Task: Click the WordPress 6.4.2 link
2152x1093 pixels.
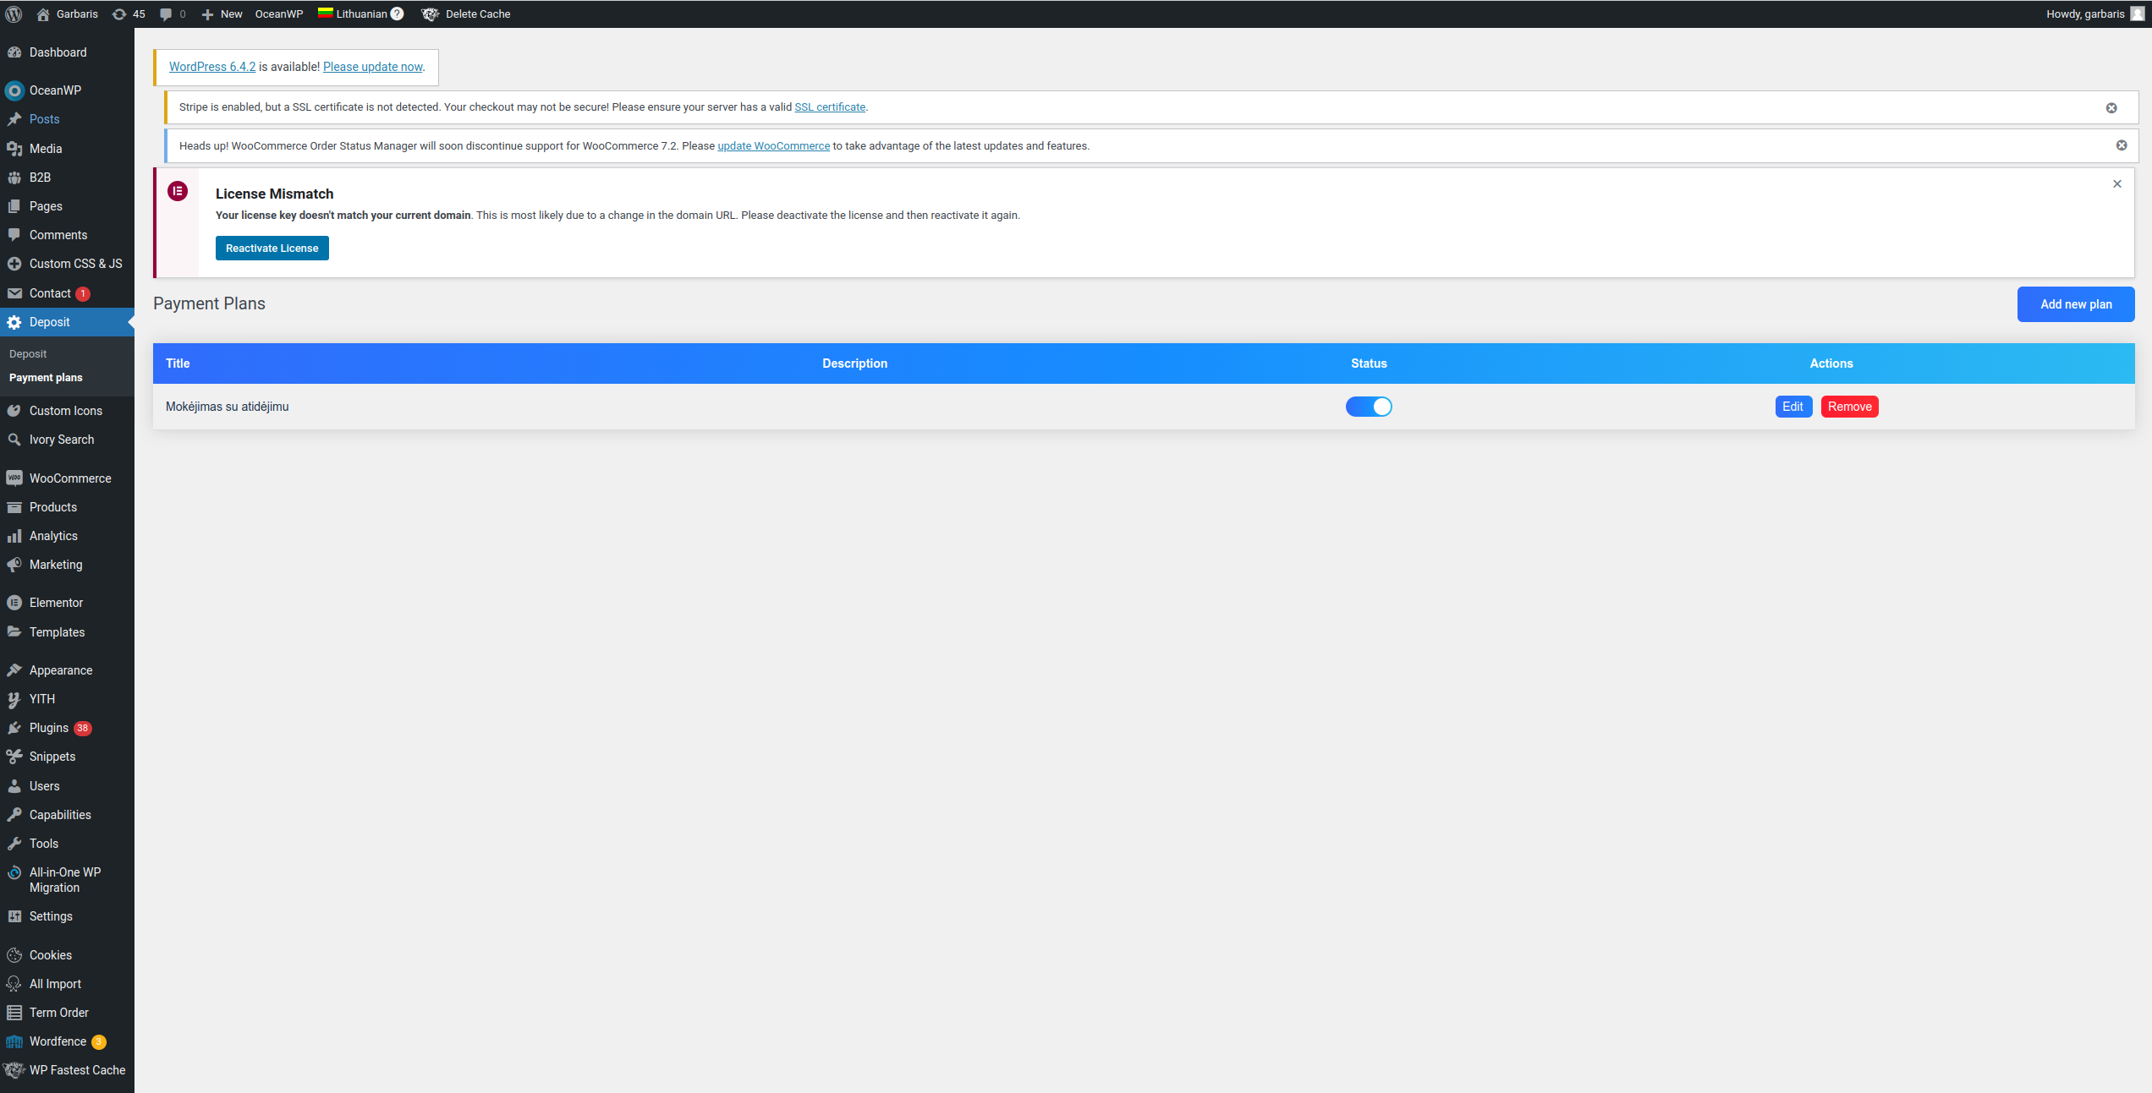Action: (212, 67)
